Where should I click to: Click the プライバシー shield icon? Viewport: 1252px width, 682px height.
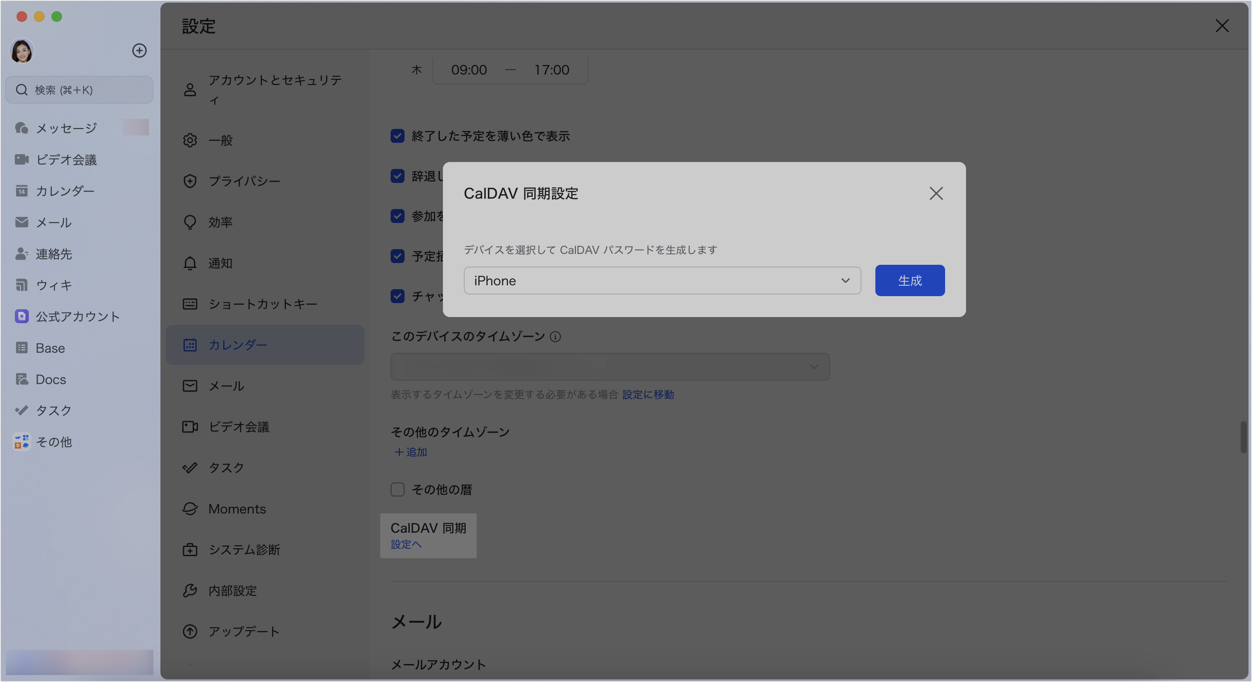(190, 181)
